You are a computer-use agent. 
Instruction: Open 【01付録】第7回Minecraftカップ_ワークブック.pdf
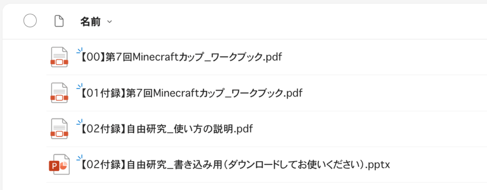click(x=190, y=93)
